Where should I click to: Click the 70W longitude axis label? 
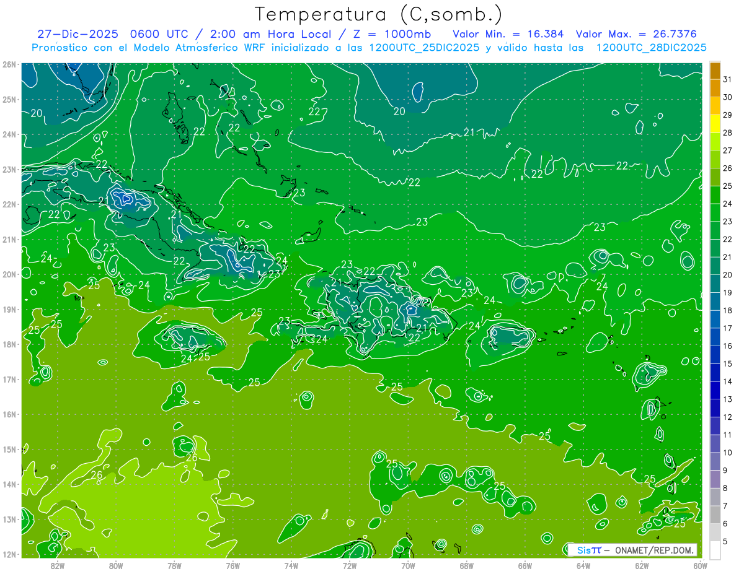click(x=408, y=565)
